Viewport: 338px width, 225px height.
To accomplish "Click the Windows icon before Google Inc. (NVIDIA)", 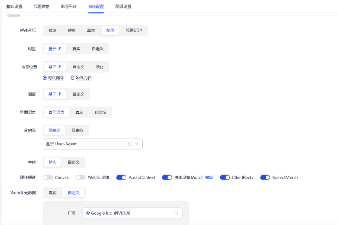I will coord(88,213).
